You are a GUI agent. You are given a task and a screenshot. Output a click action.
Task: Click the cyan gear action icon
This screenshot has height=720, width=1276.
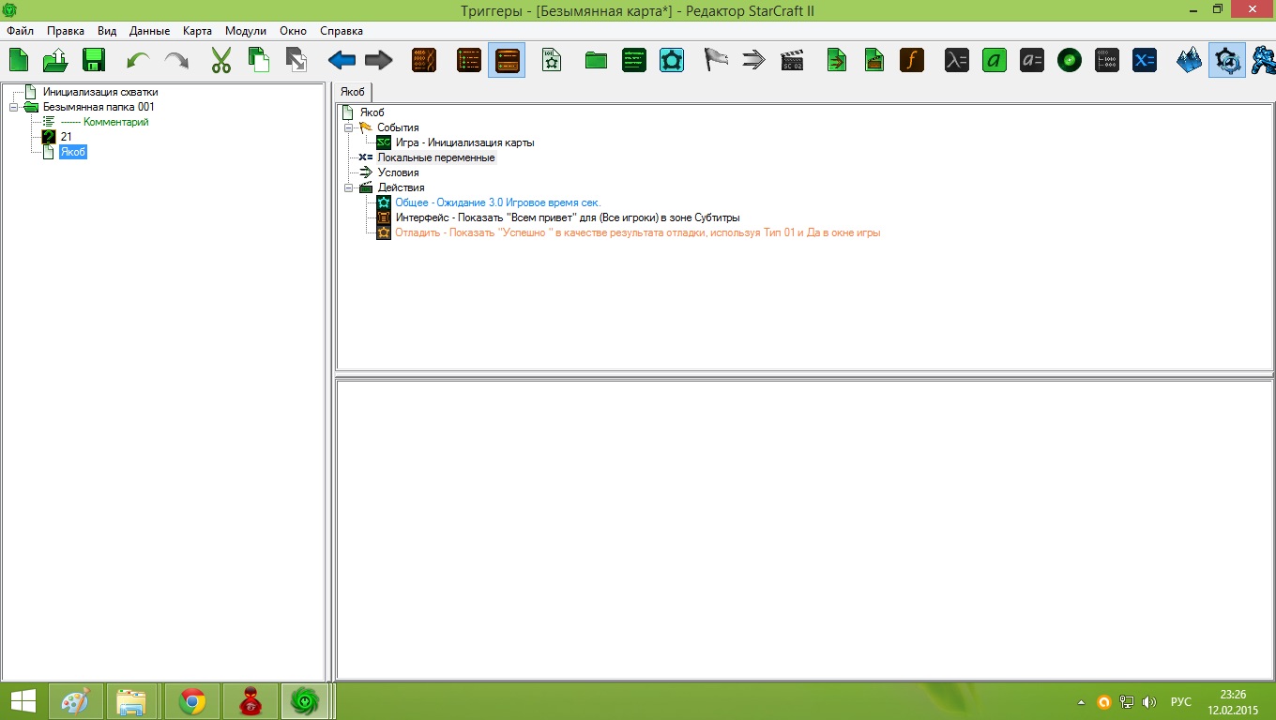(672, 61)
